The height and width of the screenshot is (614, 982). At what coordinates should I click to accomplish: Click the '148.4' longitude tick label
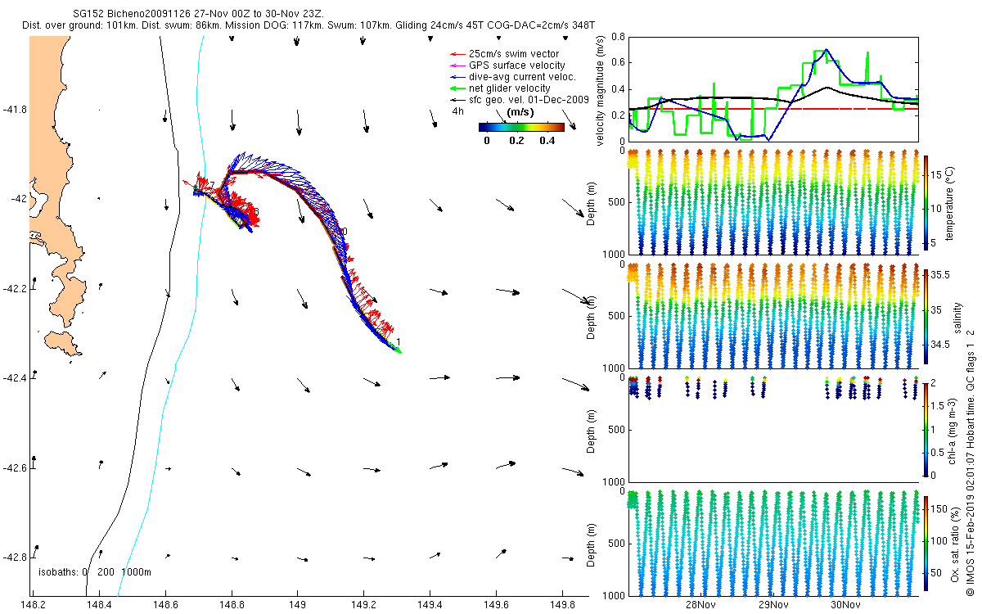(99, 605)
